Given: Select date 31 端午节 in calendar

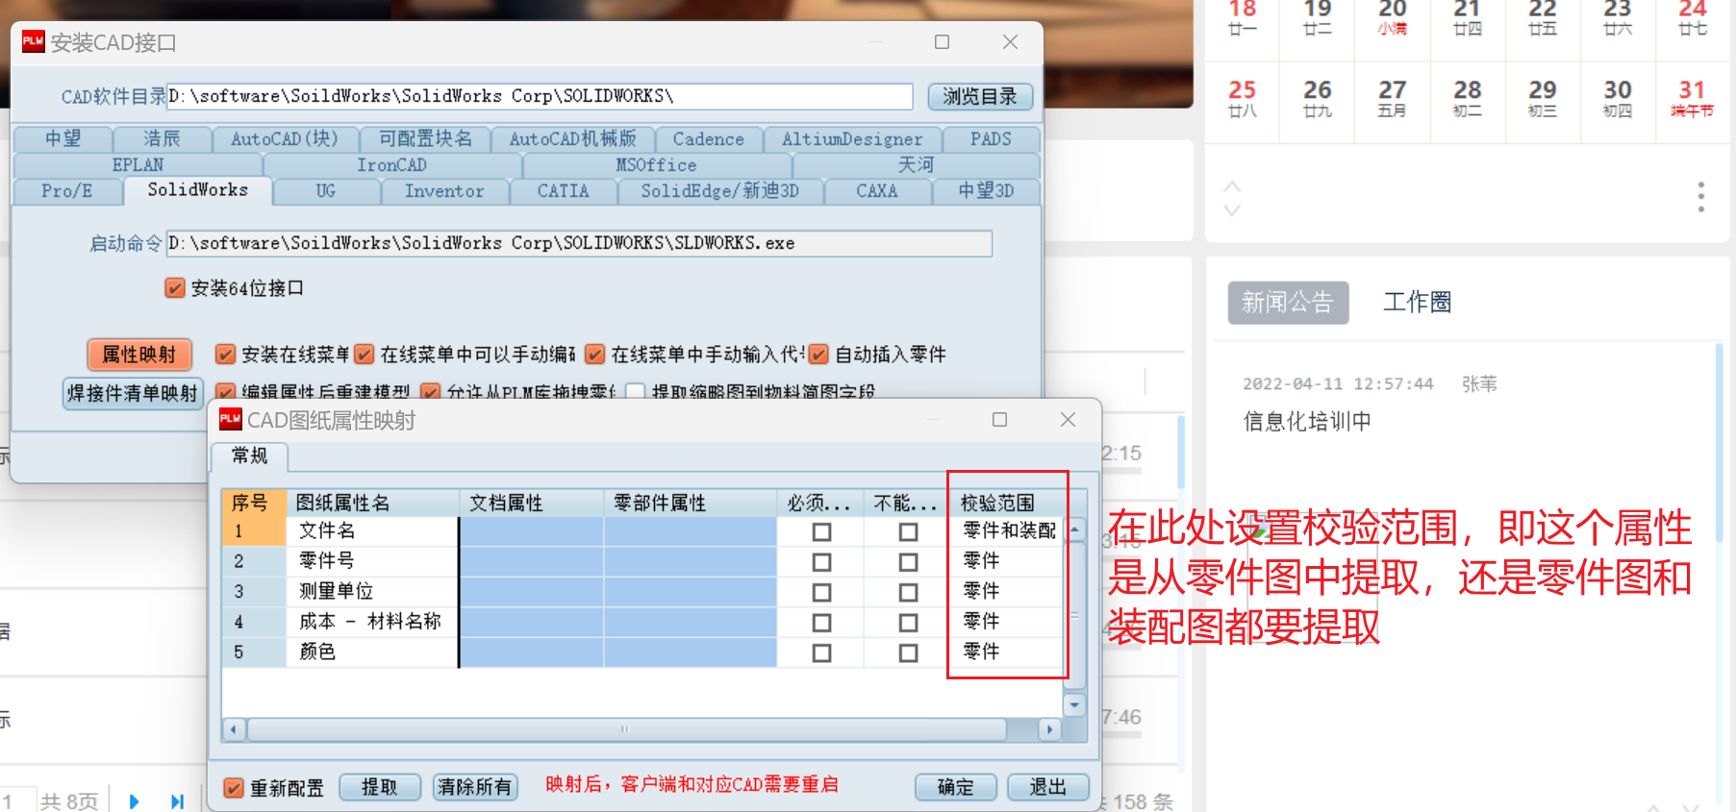Looking at the screenshot, I should [x=1692, y=99].
